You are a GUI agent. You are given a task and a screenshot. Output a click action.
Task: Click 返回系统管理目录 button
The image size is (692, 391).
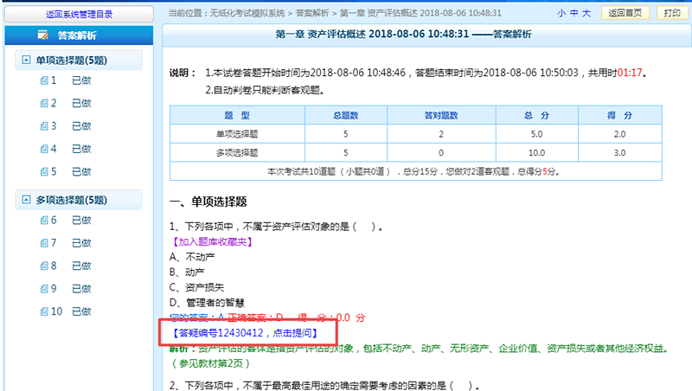(x=80, y=14)
